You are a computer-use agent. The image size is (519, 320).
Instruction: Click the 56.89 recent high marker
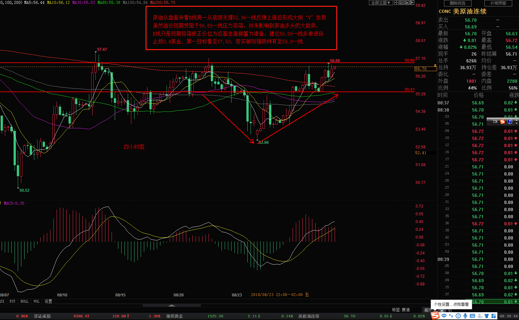point(335,61)
